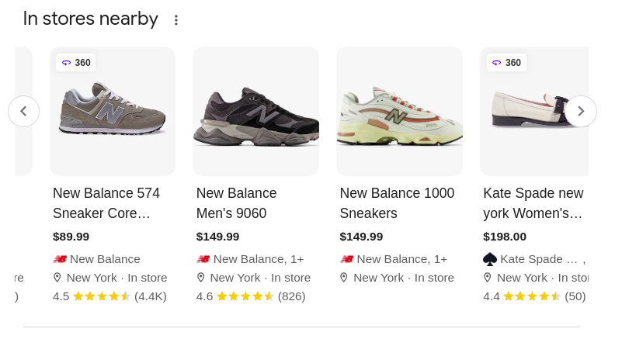This screenshot has width=622, height=346.
Task: Open 360 view badge on New Balance 574
Action: coord(76,63)
